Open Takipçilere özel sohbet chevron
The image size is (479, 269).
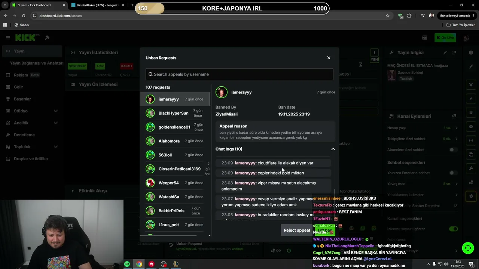(x=457, y=139)
